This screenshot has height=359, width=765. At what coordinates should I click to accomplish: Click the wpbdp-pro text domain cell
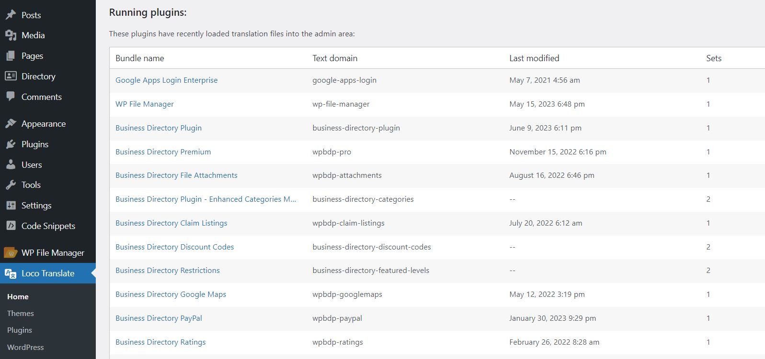point(331,152)
